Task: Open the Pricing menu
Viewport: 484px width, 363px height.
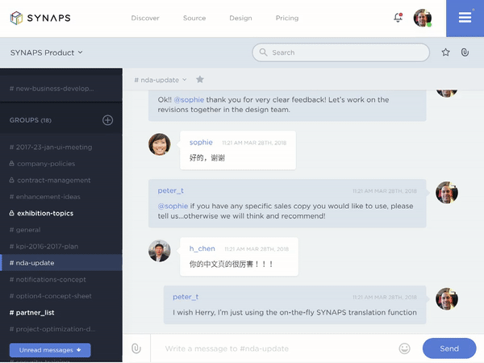Action: pyautogui.click(x=287, y=18)
